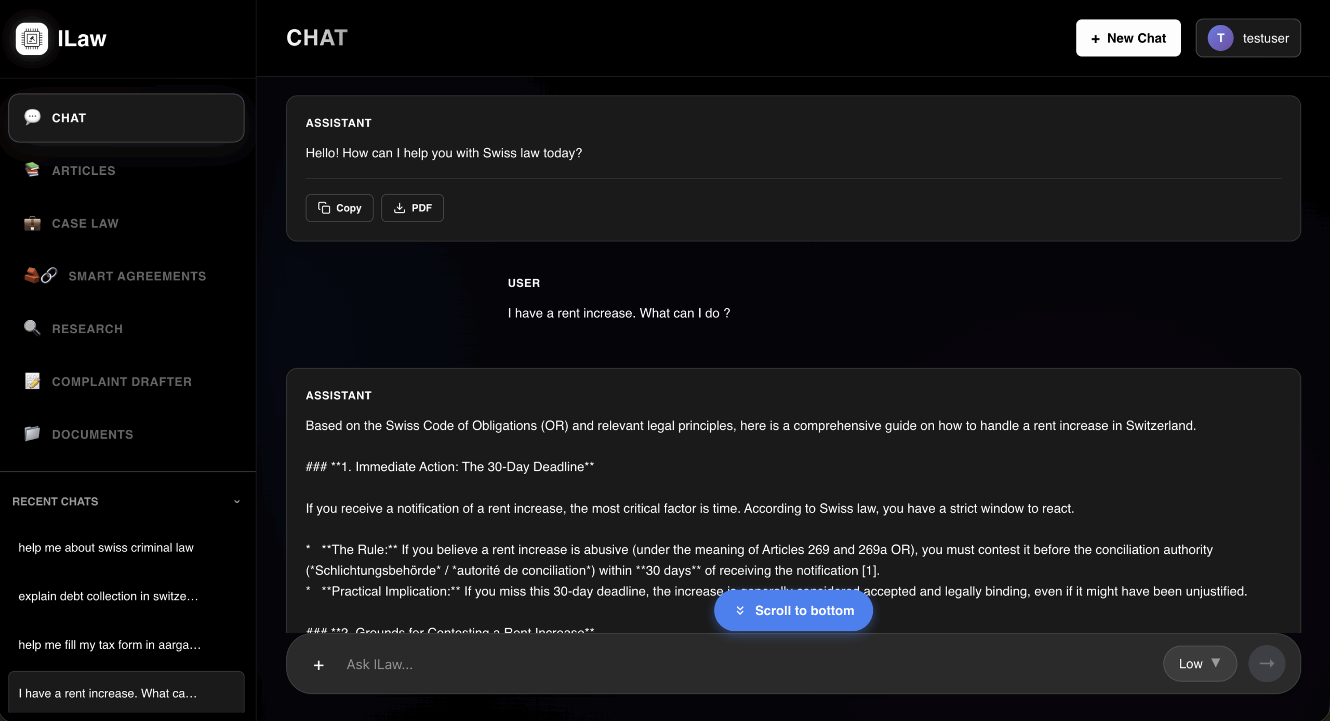1330x721 pixels.
Task: Start a New Chat
Action: (x=1128, y=38)
